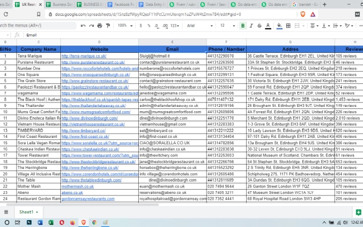
Task: Switch to the UK Rest spreadsheet tab
Action: pos(28,4)
